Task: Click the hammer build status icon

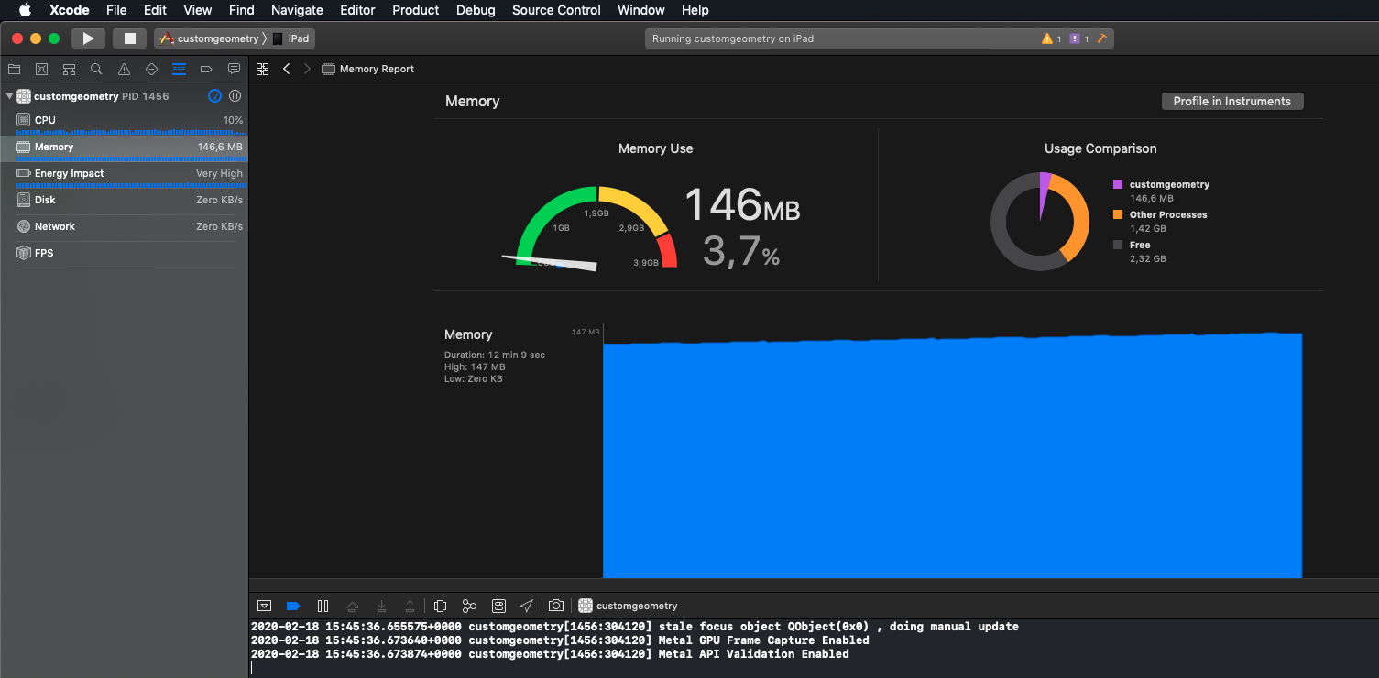Action: click(1102, 38)
